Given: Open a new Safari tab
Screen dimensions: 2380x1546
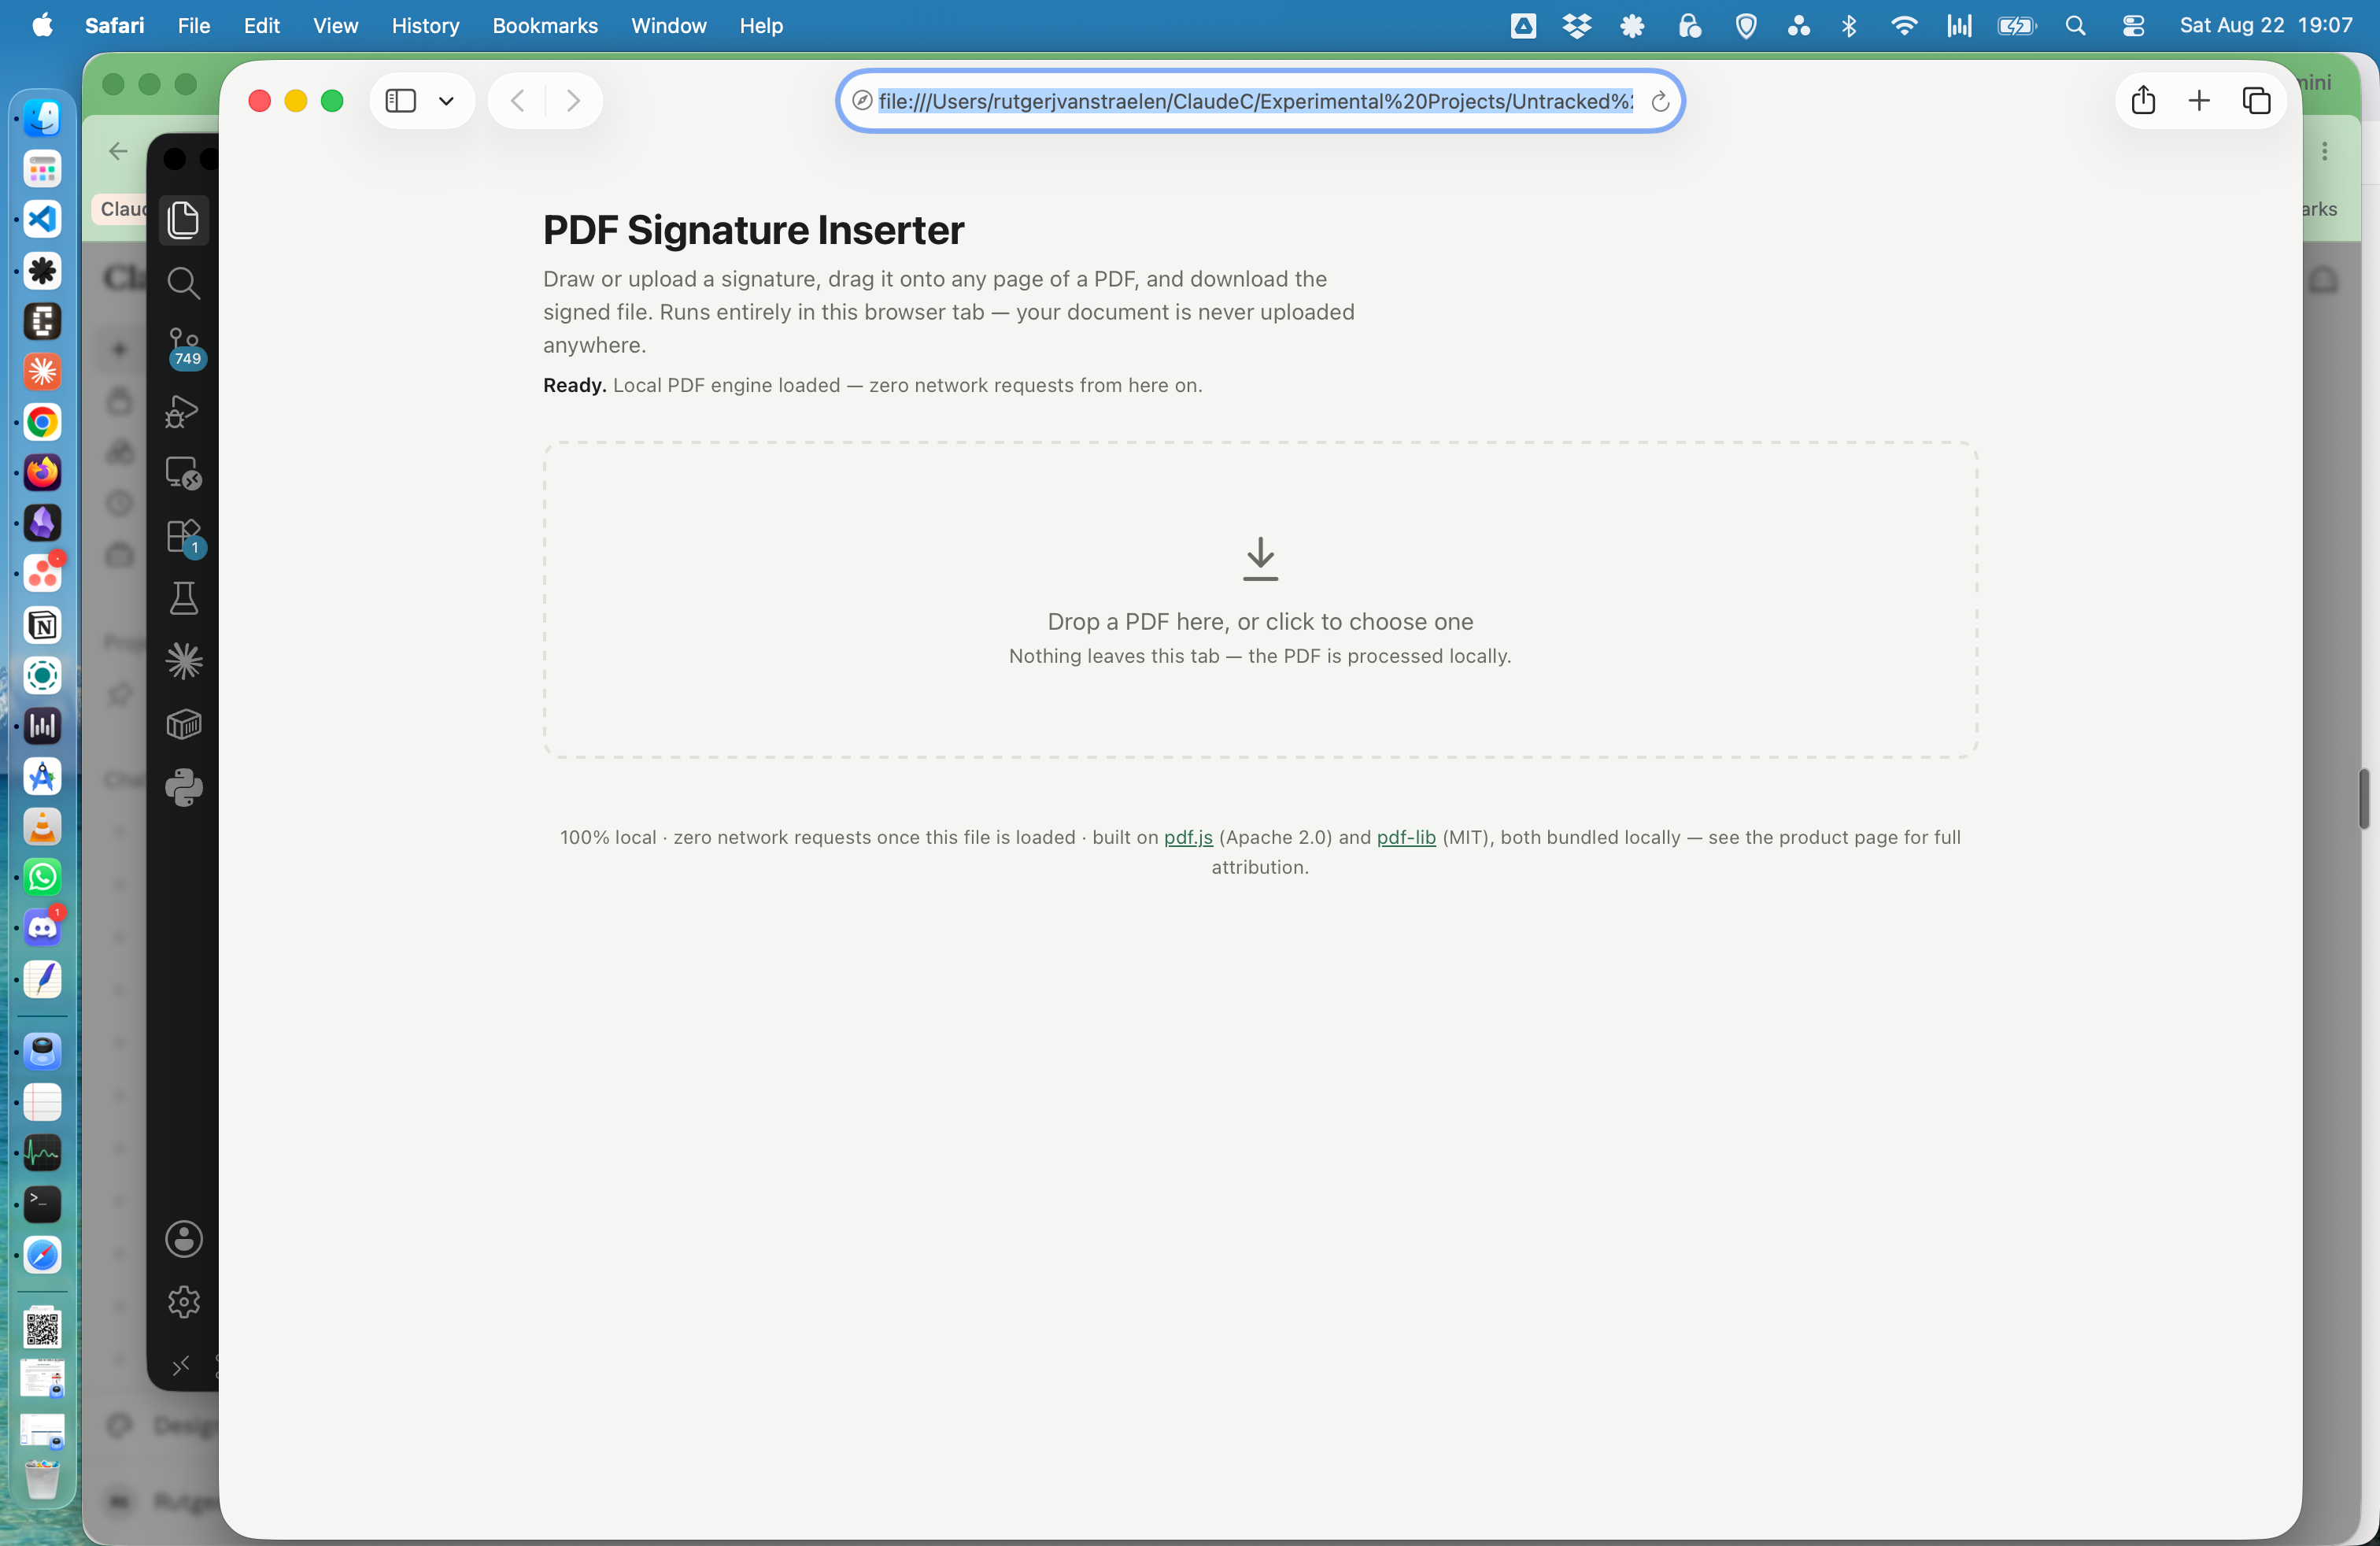Looking at the screenshot, I should point(2199,100).
